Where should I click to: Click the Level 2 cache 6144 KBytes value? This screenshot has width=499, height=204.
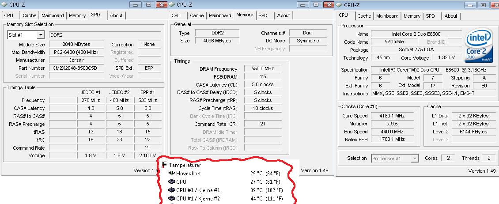[473, 132]
